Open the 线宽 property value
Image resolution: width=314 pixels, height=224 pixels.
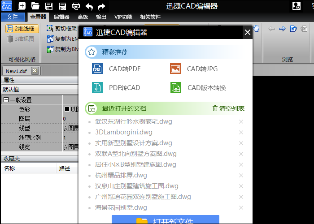[x=70, y=147]
